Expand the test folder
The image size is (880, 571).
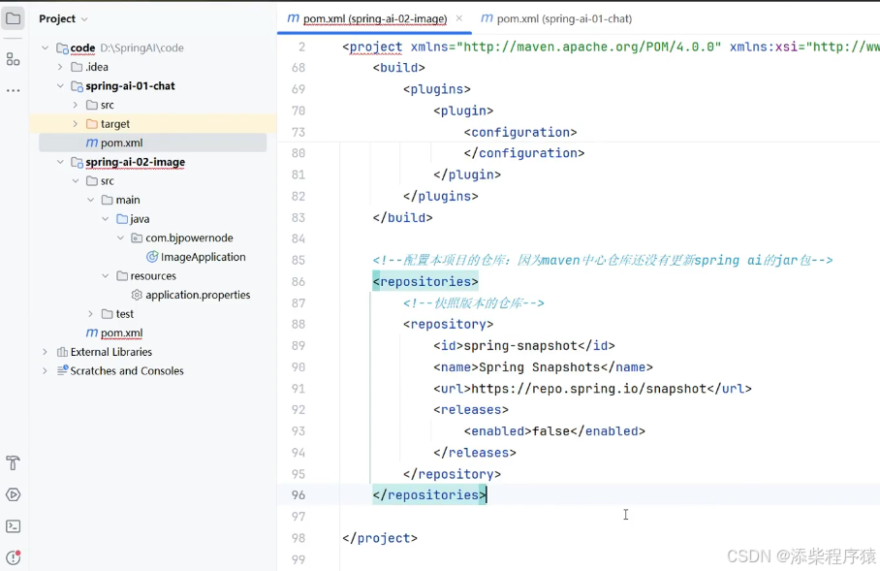point(90,314)
